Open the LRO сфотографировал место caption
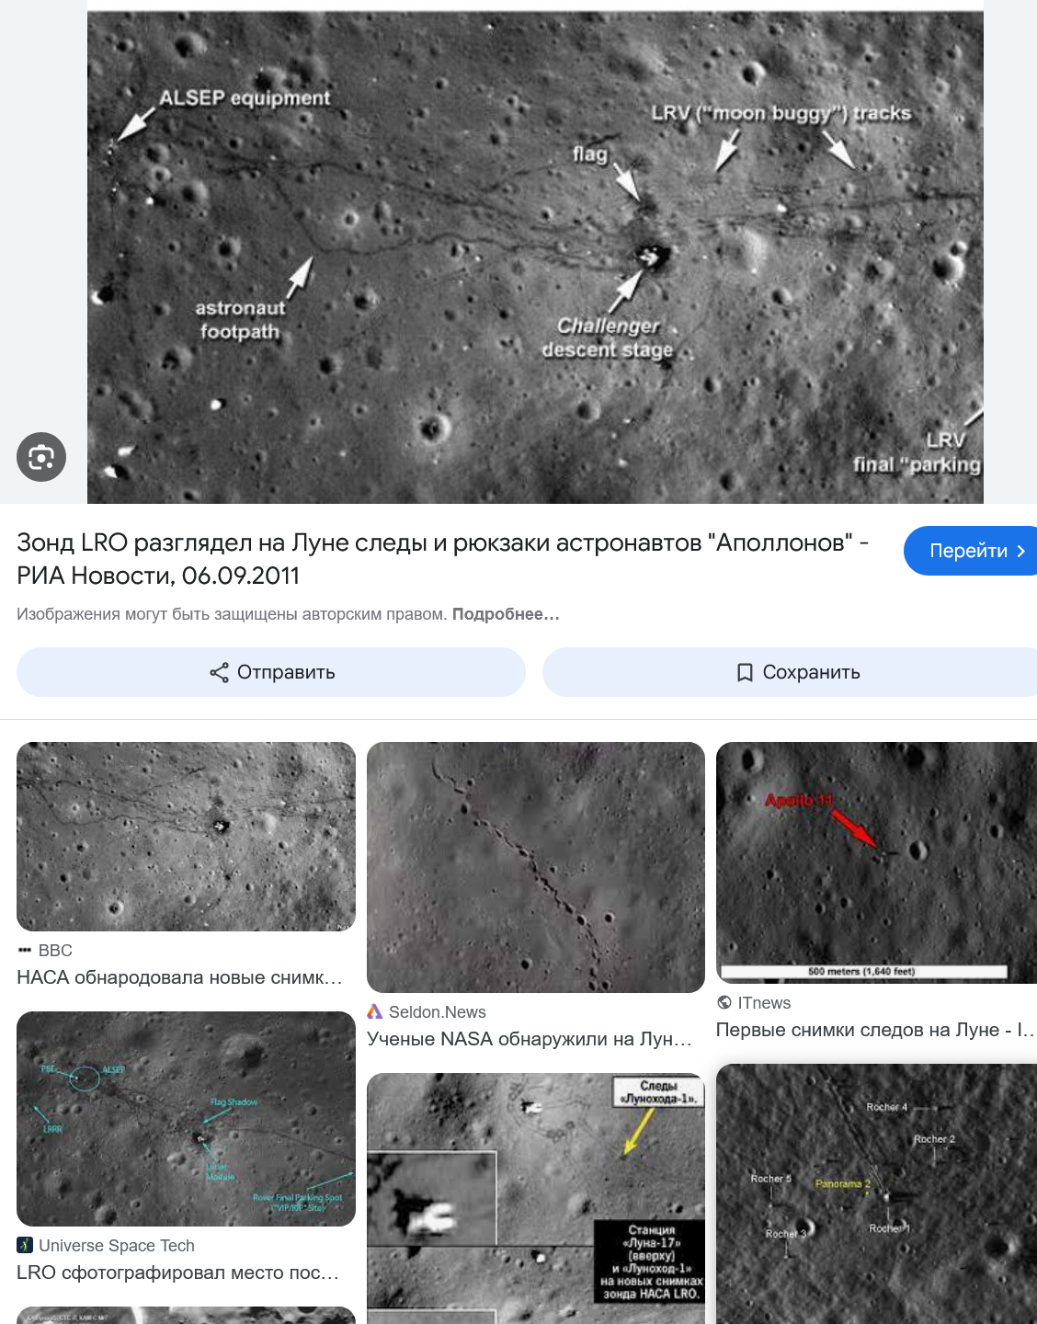Viewport: 1037px width, 1324px height. (x=178, y=1273)
